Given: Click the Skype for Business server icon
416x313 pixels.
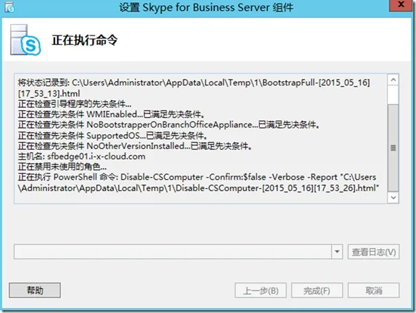Looking at the screenshot, I should tap(26, 42).
